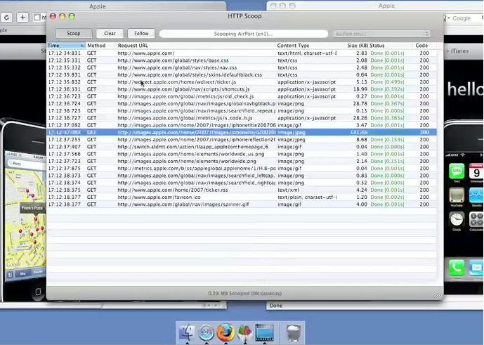The width and height of the screenshot is (484, 345).
Task: Sort requests by the Time column
Action: (65, 46)
